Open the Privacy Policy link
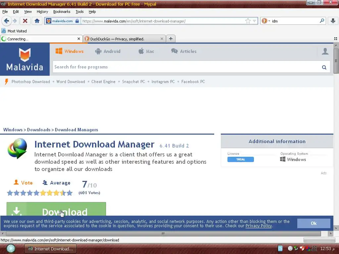The image size is (339, 254). tap(259, 226)
